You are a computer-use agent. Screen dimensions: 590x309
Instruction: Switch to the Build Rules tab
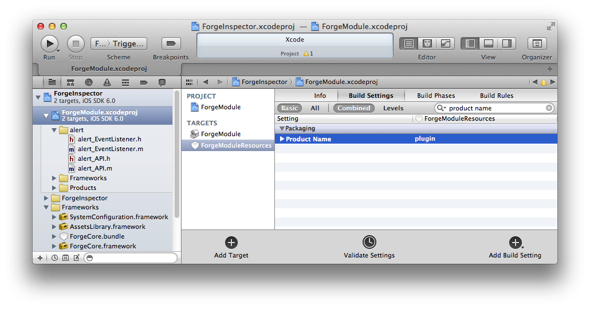pos(497,96)
